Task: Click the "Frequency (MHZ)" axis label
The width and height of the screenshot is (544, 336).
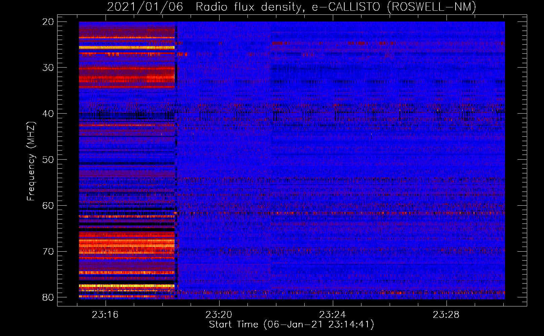Action: click(x=31, y=161)
